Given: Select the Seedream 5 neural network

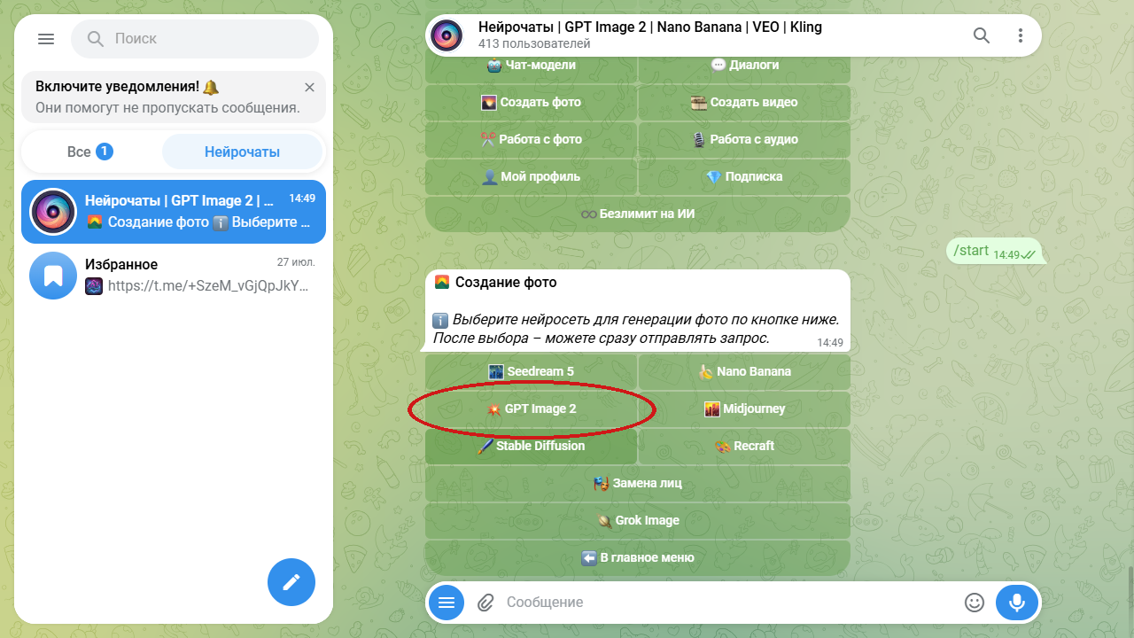Looking at the screenshot, I should (x=531, y=372).
